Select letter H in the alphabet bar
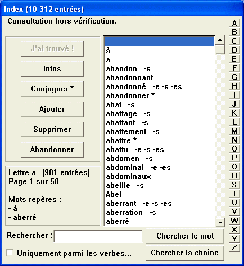Viewport: 244px width, 266px height. click(234, 86)
